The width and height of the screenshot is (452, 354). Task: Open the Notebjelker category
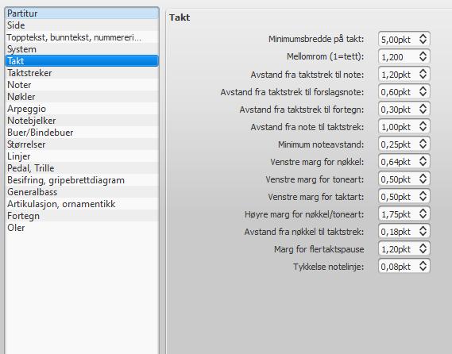82,121
